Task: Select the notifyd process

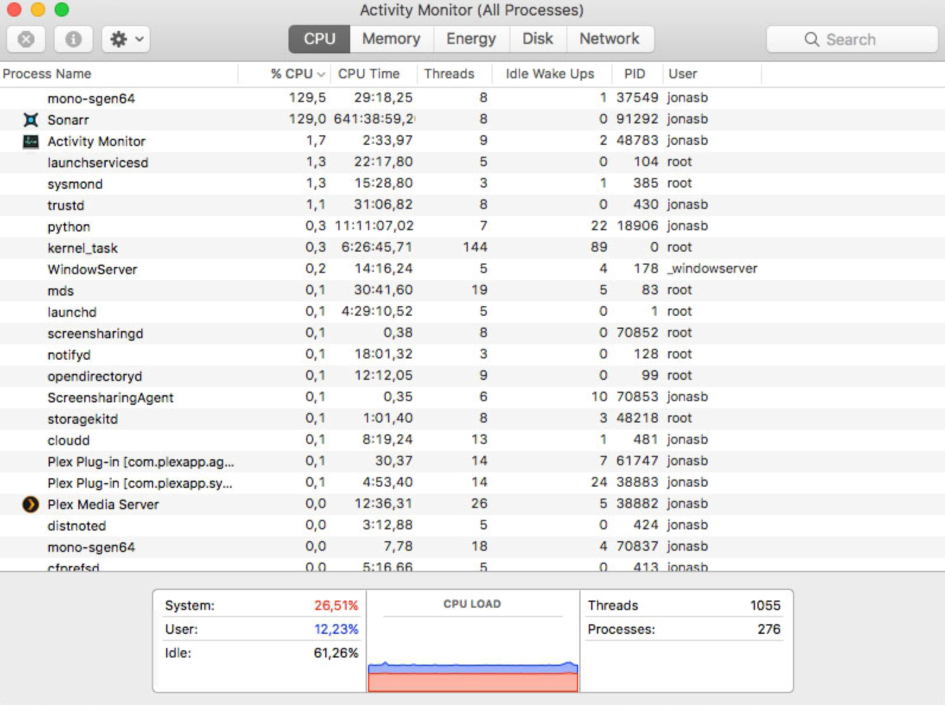Action: [x=472, y=354]
